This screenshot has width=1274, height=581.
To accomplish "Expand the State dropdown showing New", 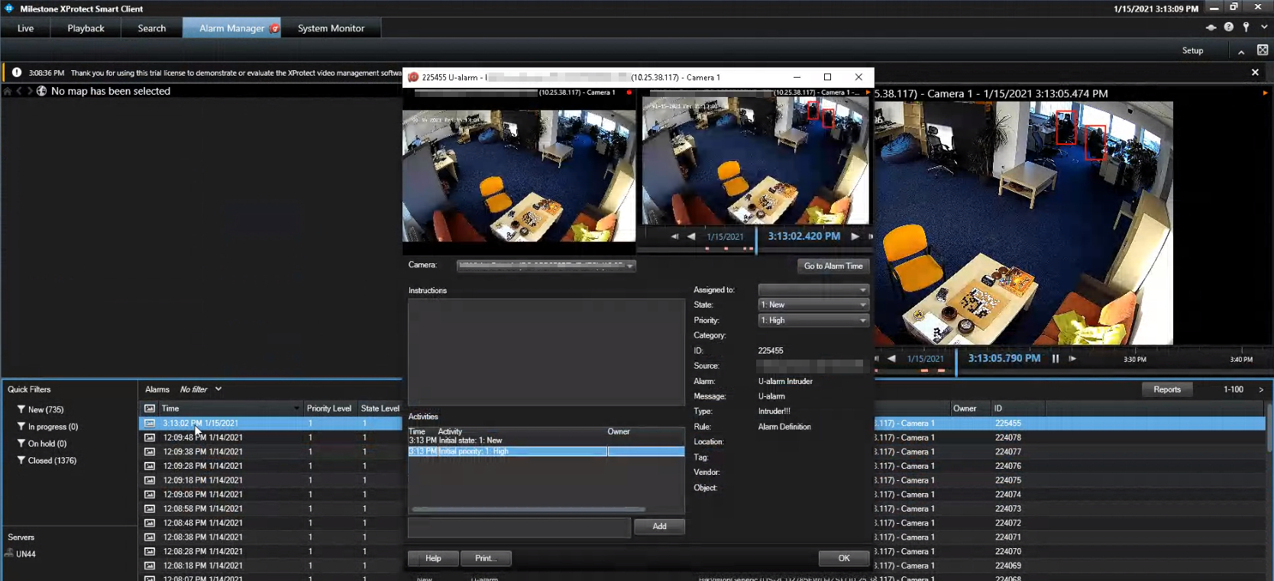I will coord(813,305).
